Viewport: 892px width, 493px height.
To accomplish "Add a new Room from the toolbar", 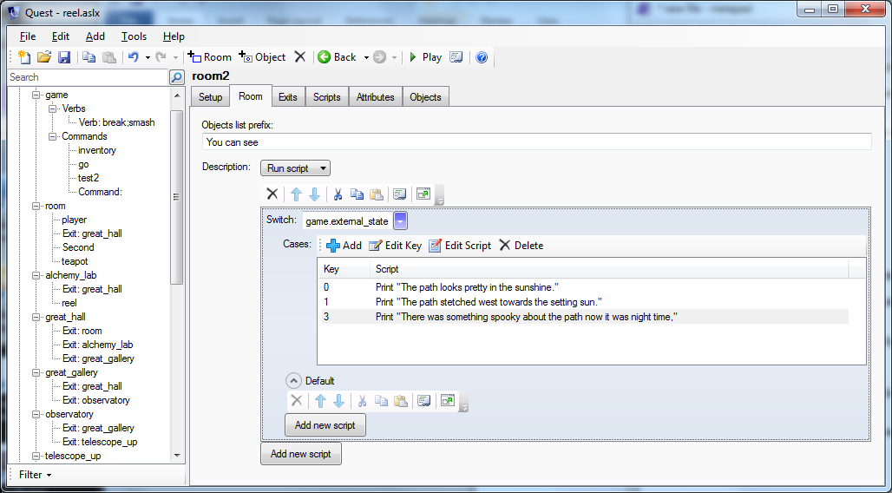I will 209,57.
